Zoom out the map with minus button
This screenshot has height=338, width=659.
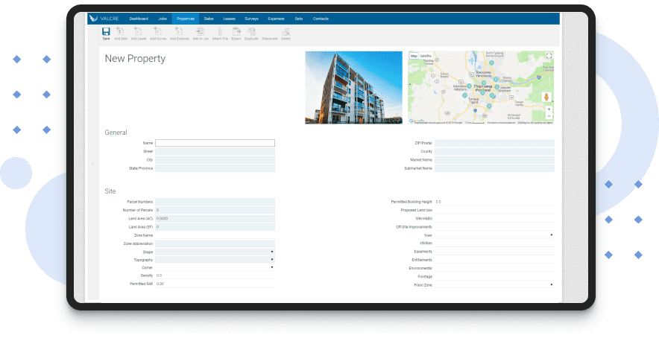[549, 116]
